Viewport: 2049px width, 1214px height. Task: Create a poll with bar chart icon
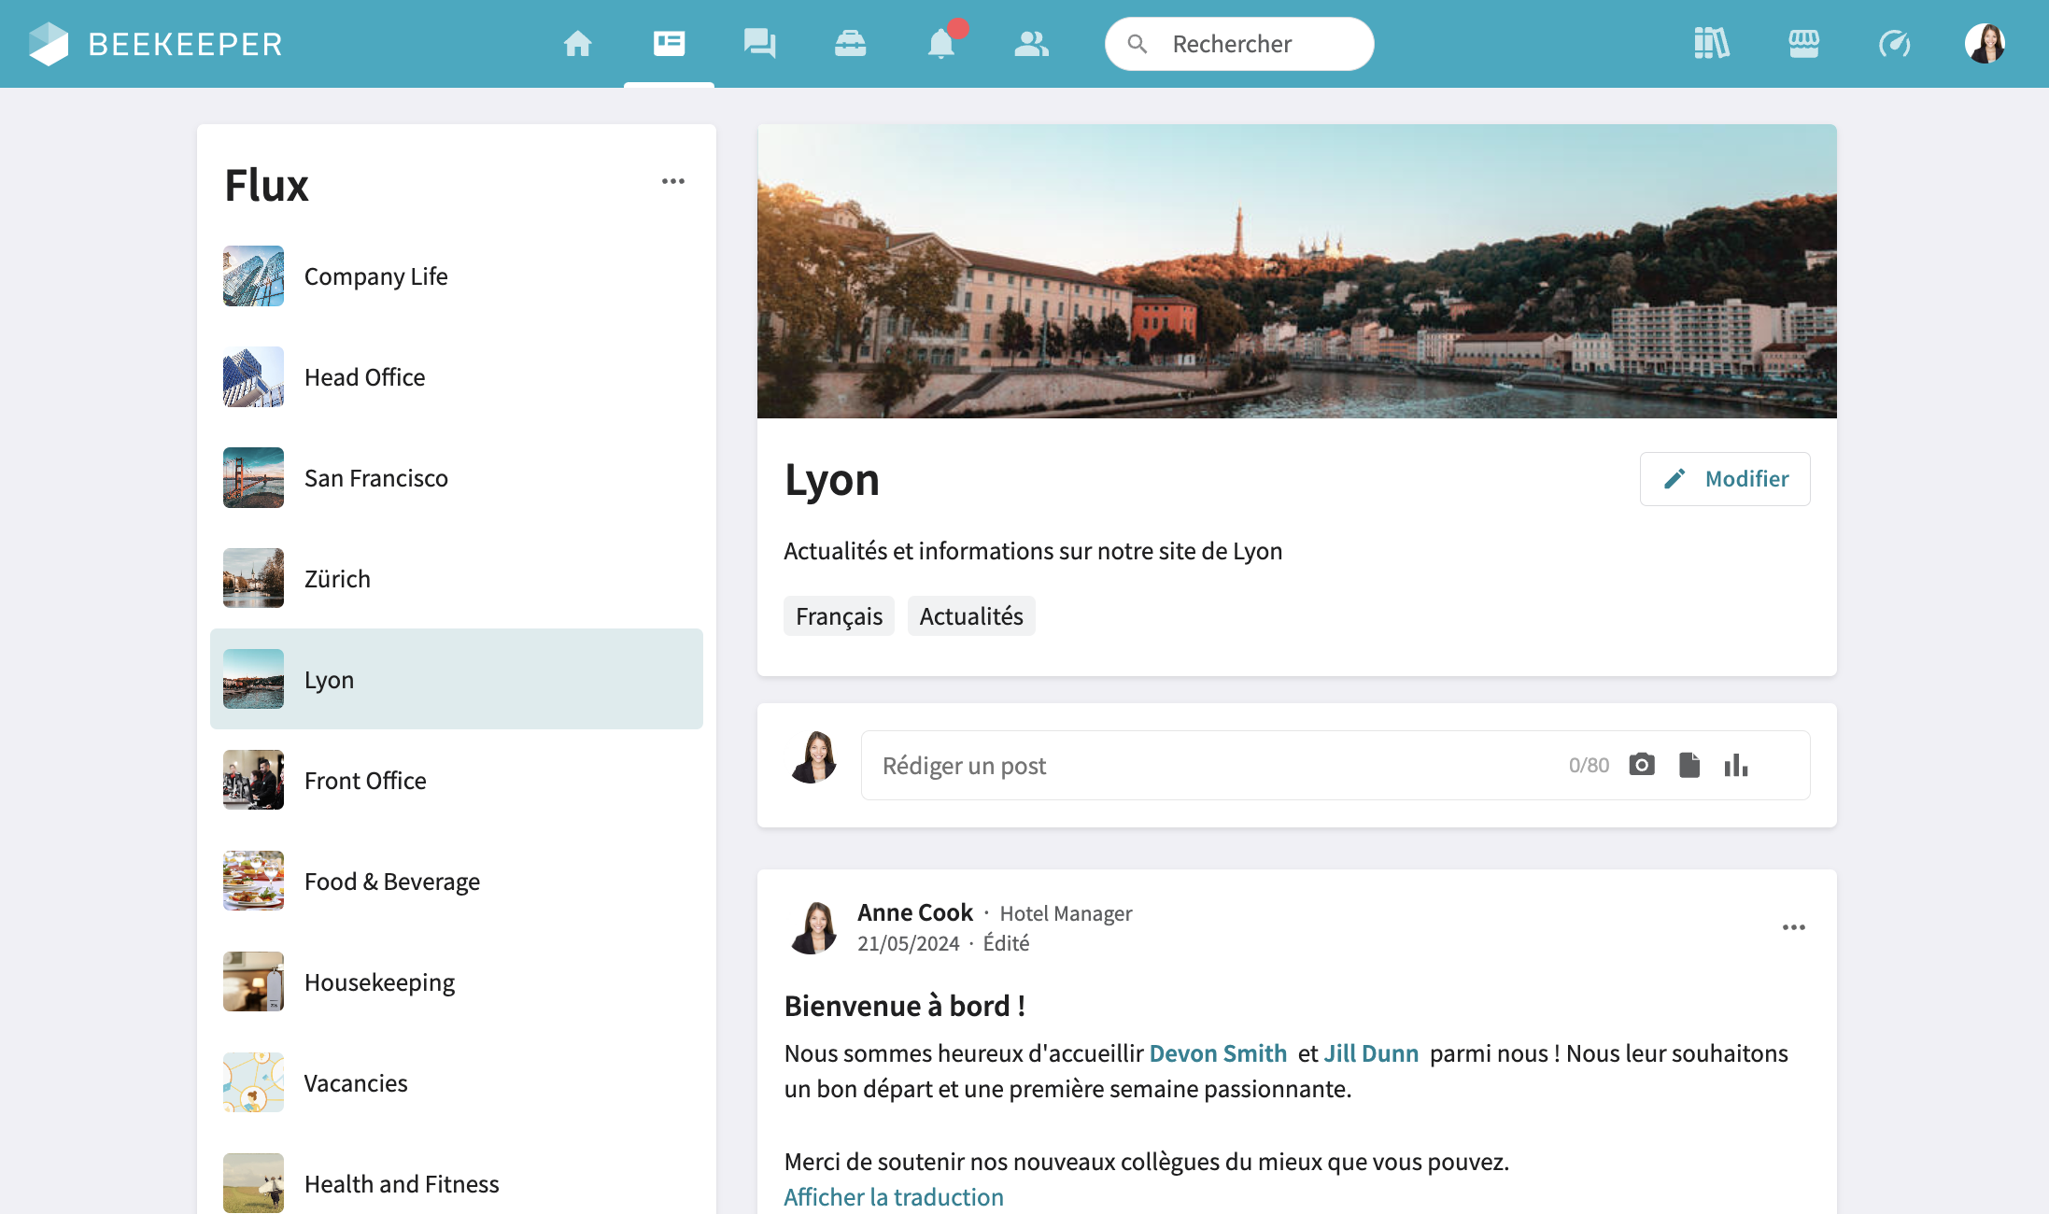coord(1735,765)
